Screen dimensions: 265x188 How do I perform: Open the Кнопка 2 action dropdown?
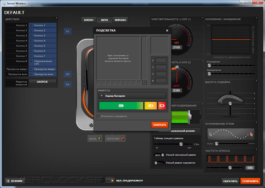coord(42,30)
